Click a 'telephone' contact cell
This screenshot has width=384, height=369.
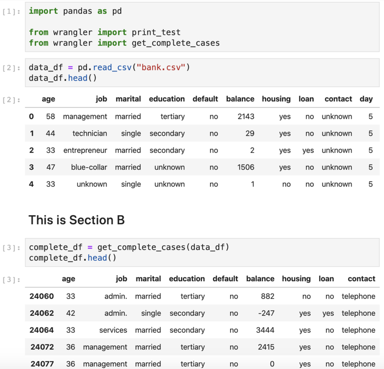click(x=358, y=296)
